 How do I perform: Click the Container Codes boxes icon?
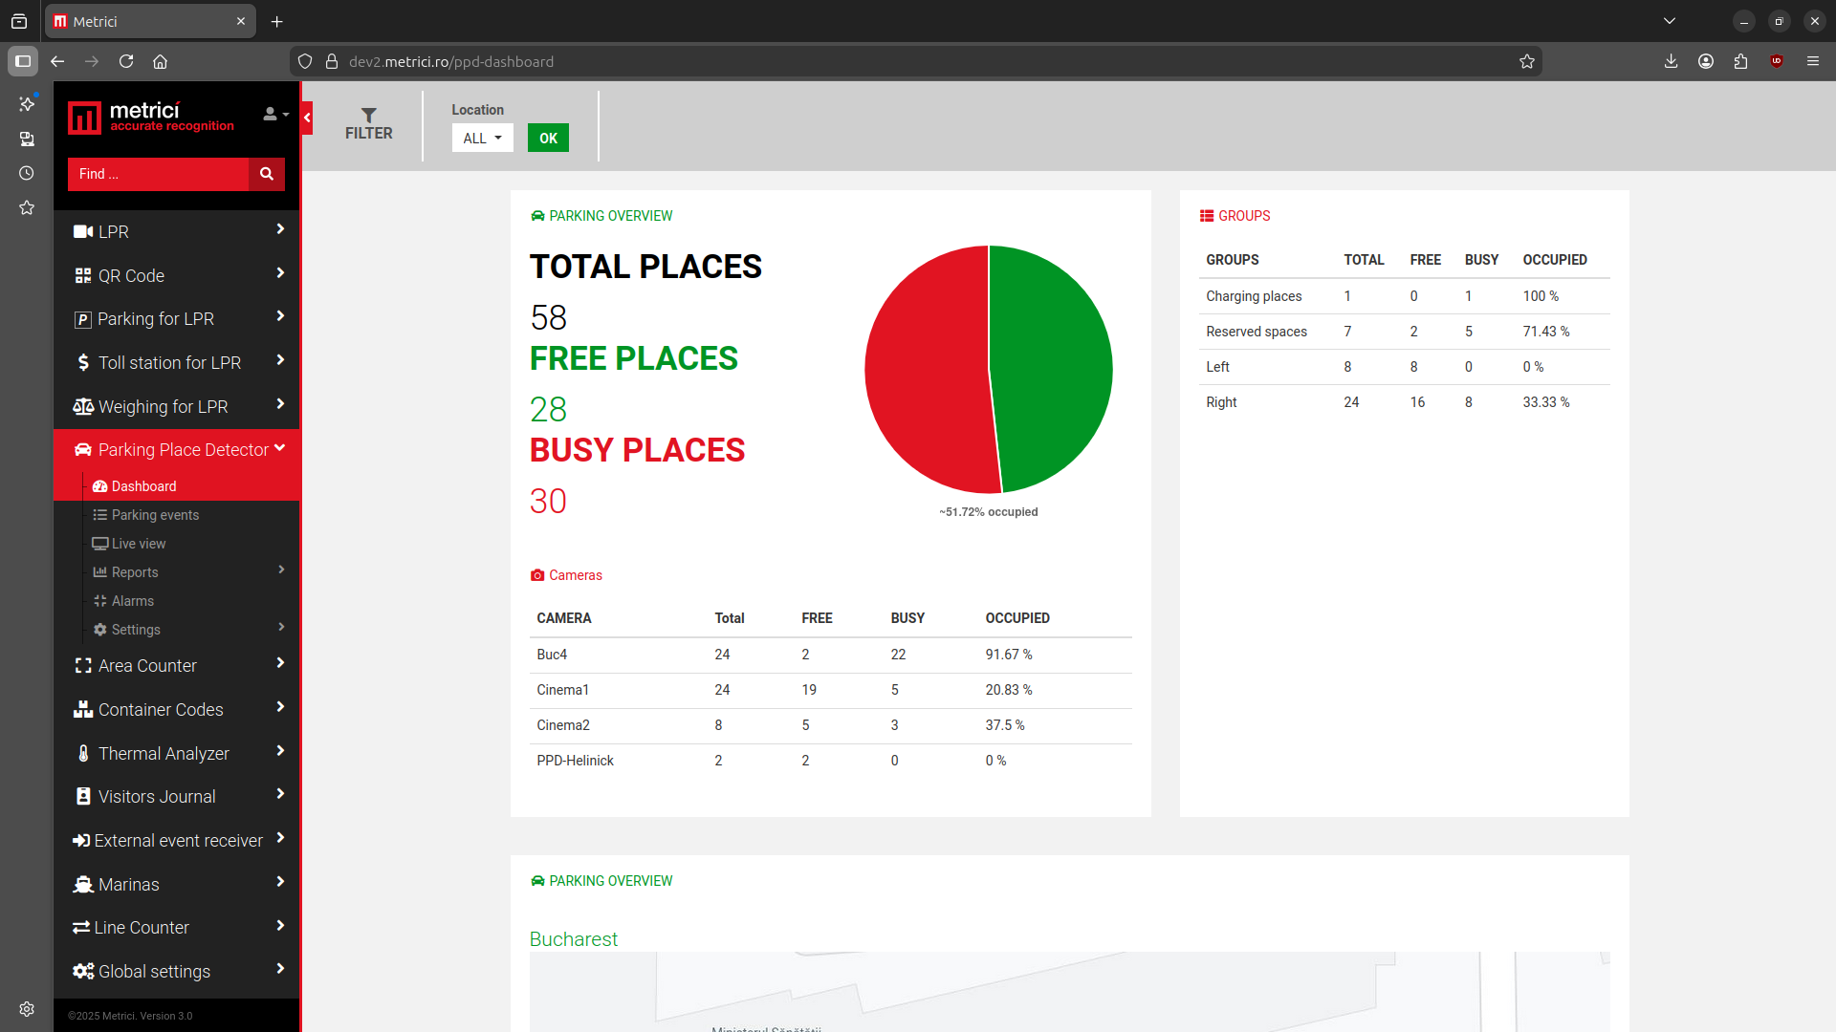pos(83,710)
